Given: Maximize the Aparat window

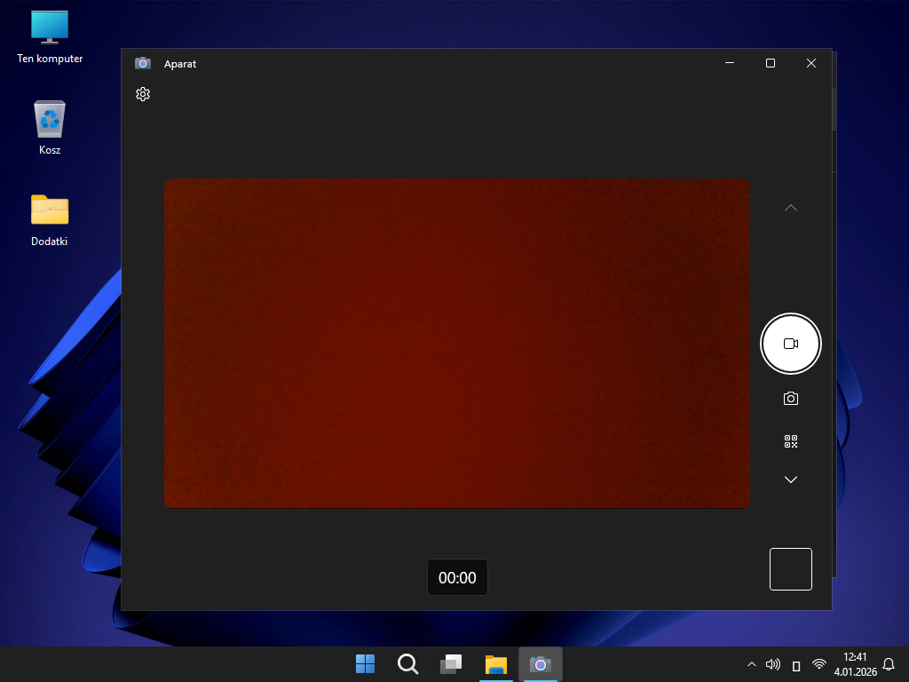Looking at the screenshot, I should pyautogui.click(x=771, y=63).
